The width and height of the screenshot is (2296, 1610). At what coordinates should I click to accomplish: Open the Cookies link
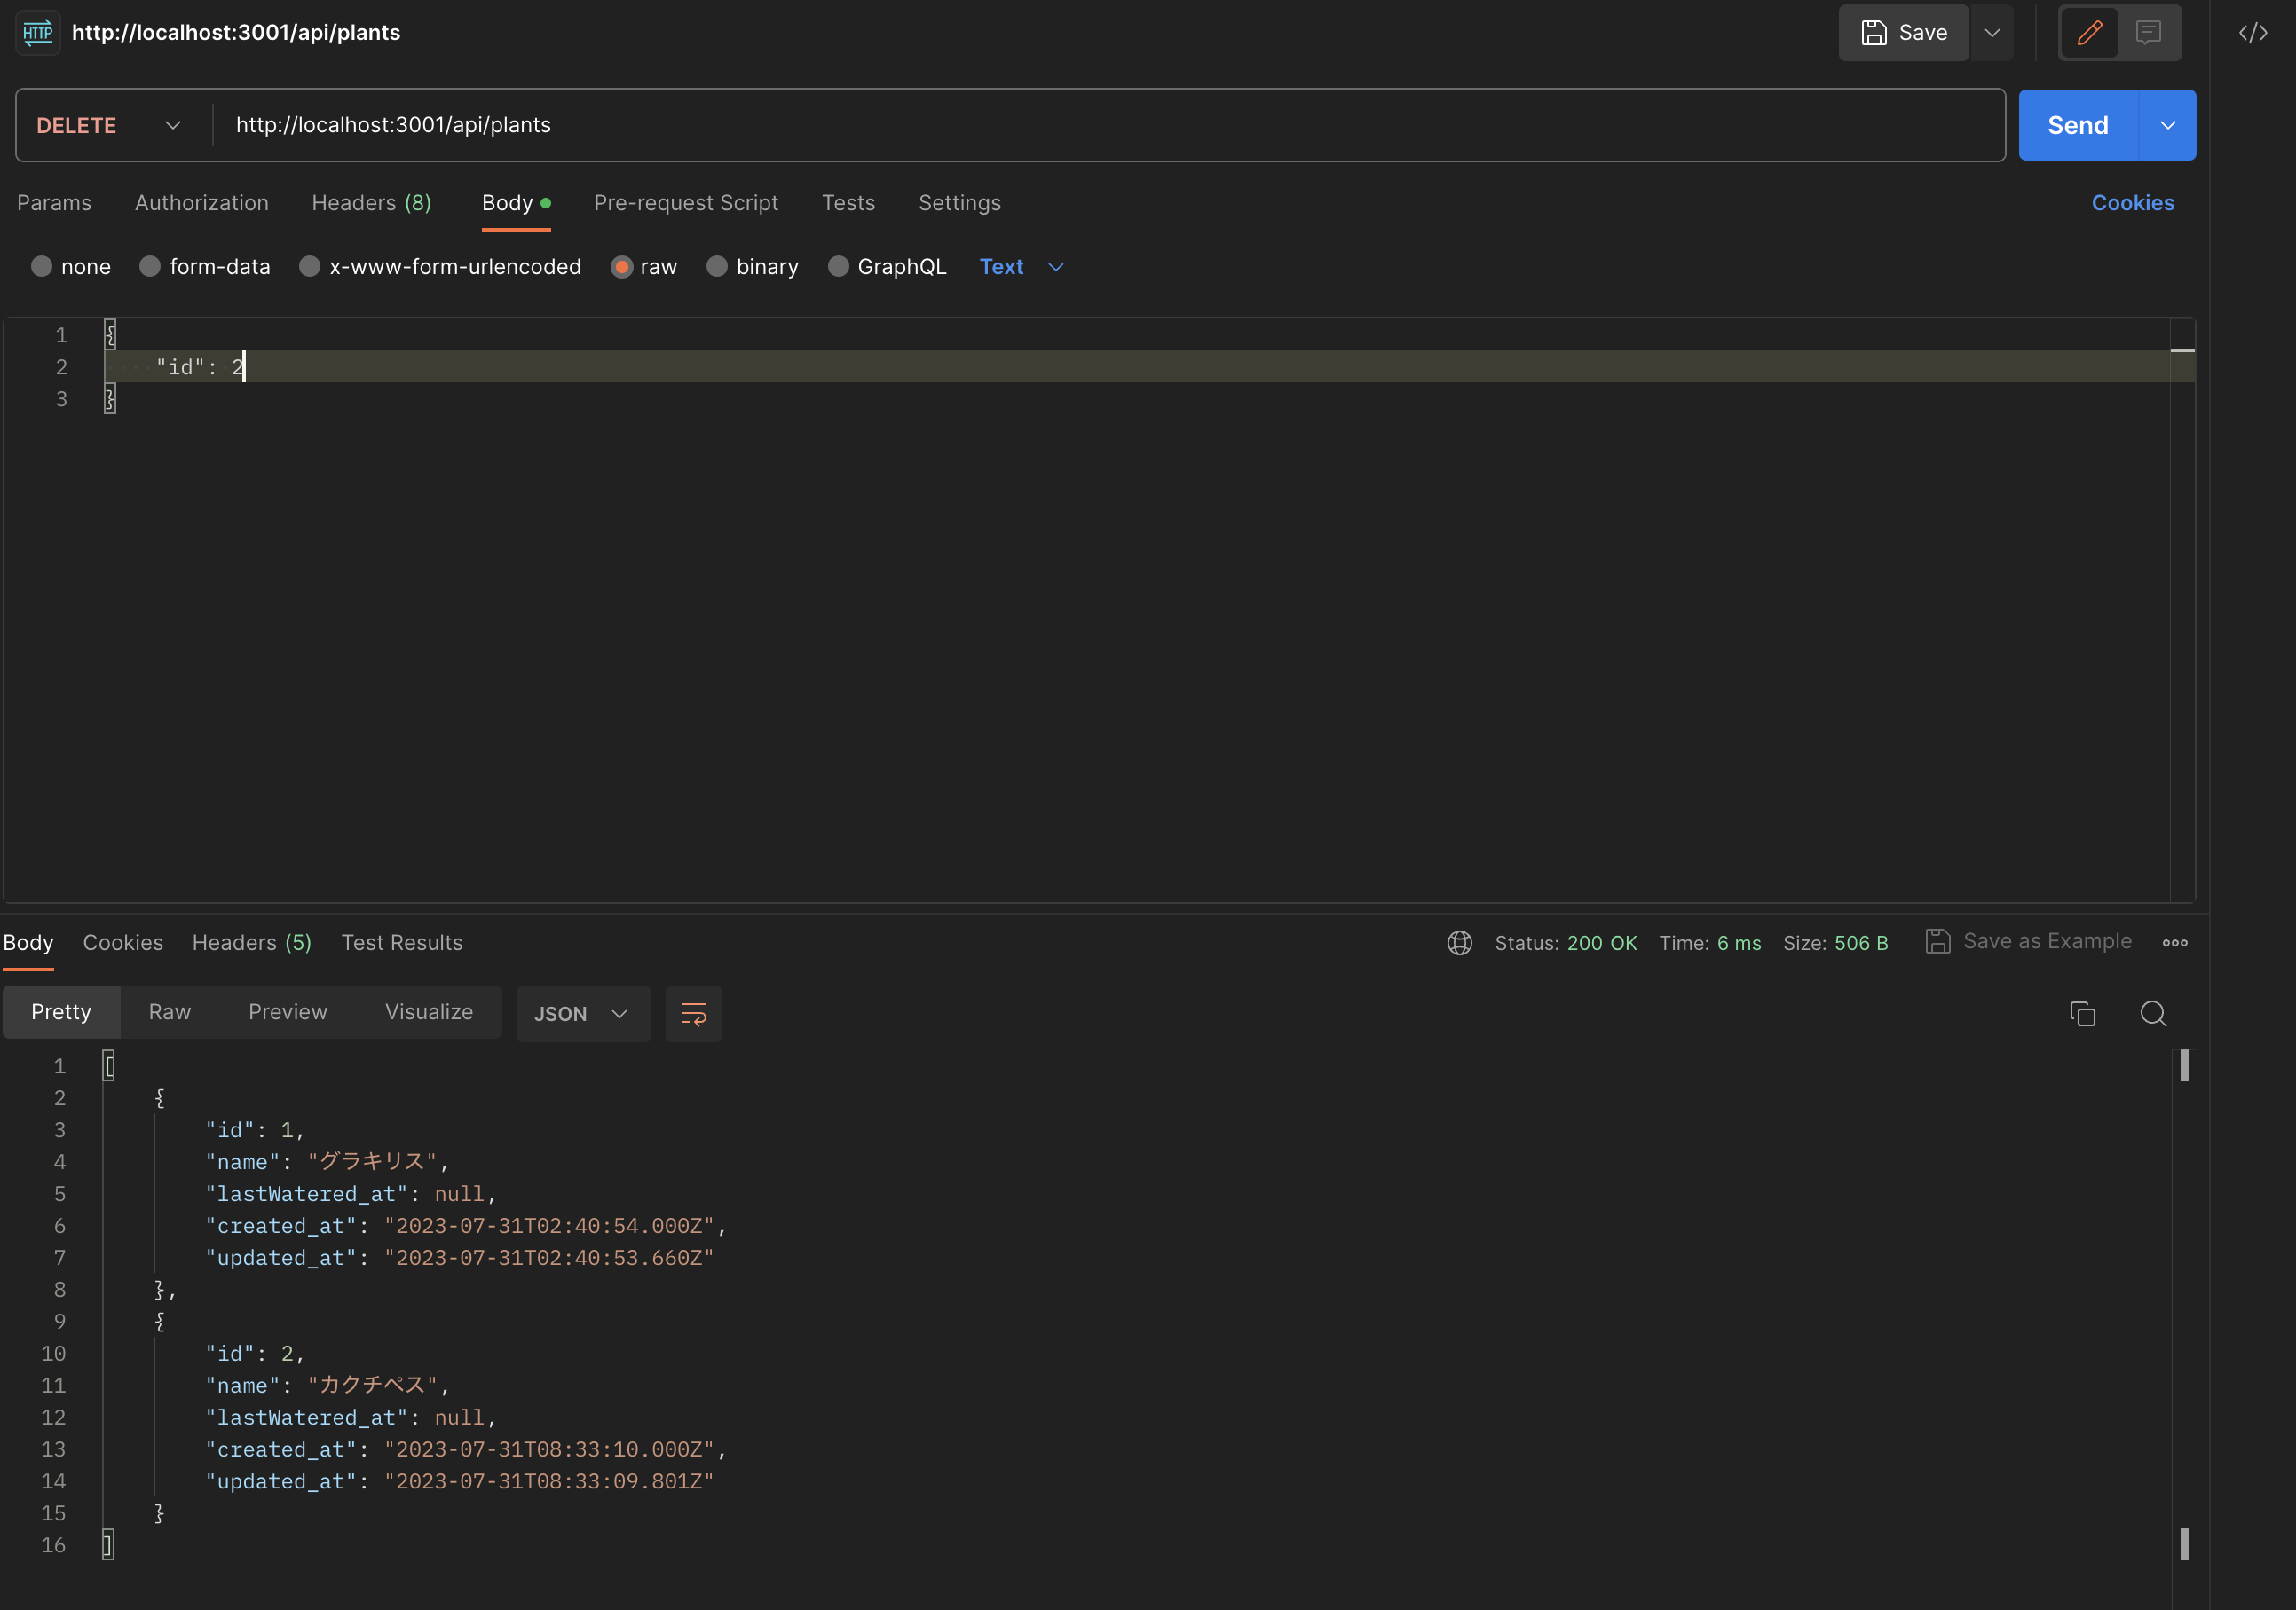pos(2132,203)
